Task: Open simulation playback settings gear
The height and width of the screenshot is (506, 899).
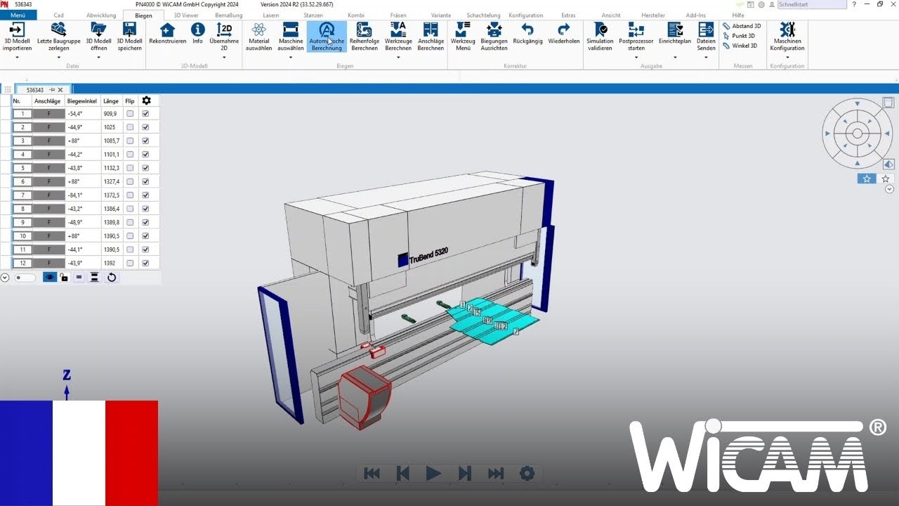Action: (x=527, y=474)
